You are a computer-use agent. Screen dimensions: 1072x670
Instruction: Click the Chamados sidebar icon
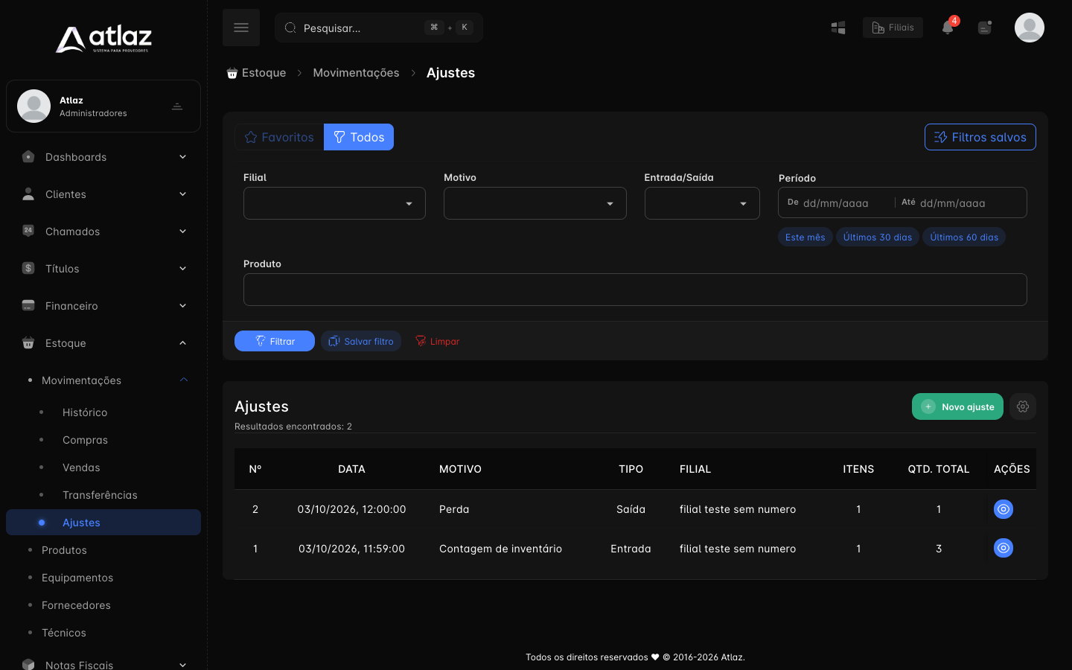pos(28,231)
